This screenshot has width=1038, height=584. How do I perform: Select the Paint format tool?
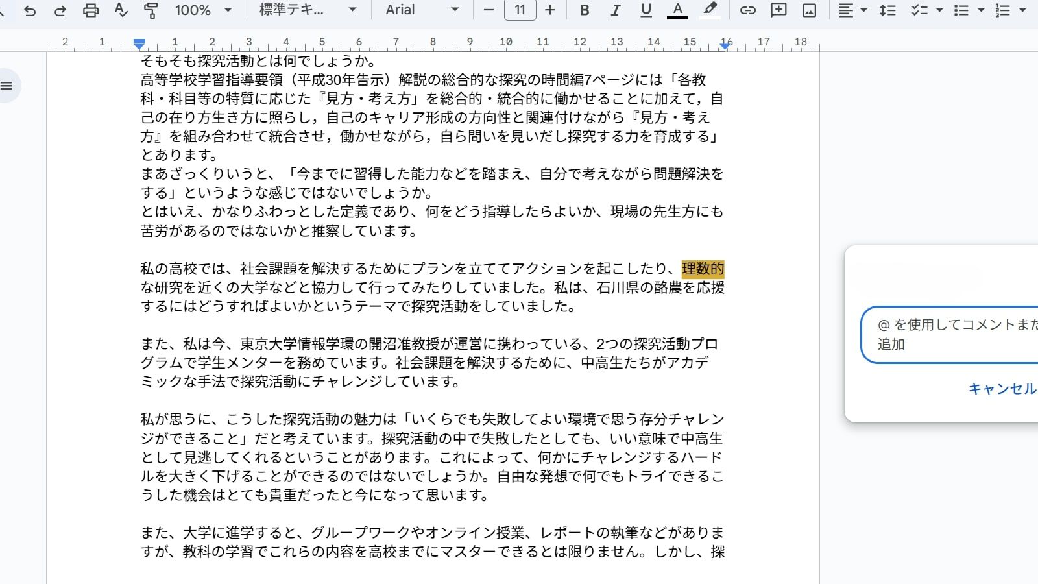point(150,10)
